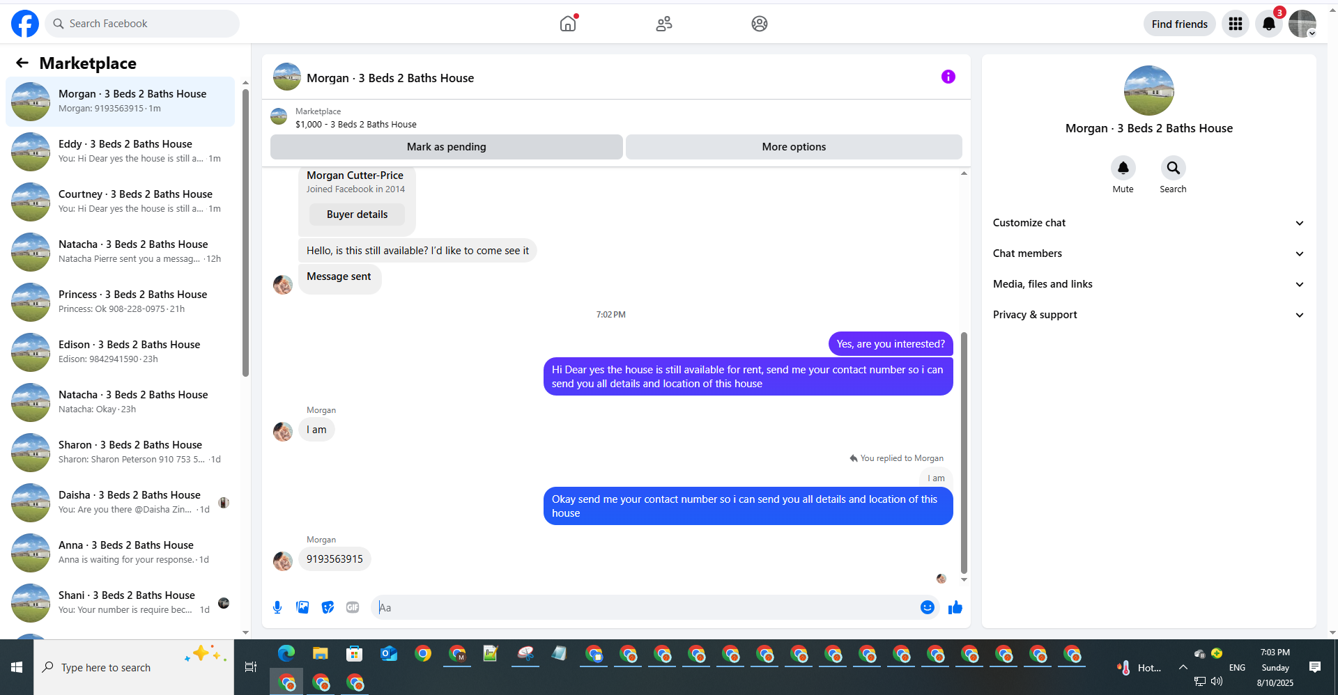Image resolution: width=1338 pixels, height=695 pixels.
Task: Open Shani 3 Beds 2 Baths conversation
Action: tap(121, 602)
